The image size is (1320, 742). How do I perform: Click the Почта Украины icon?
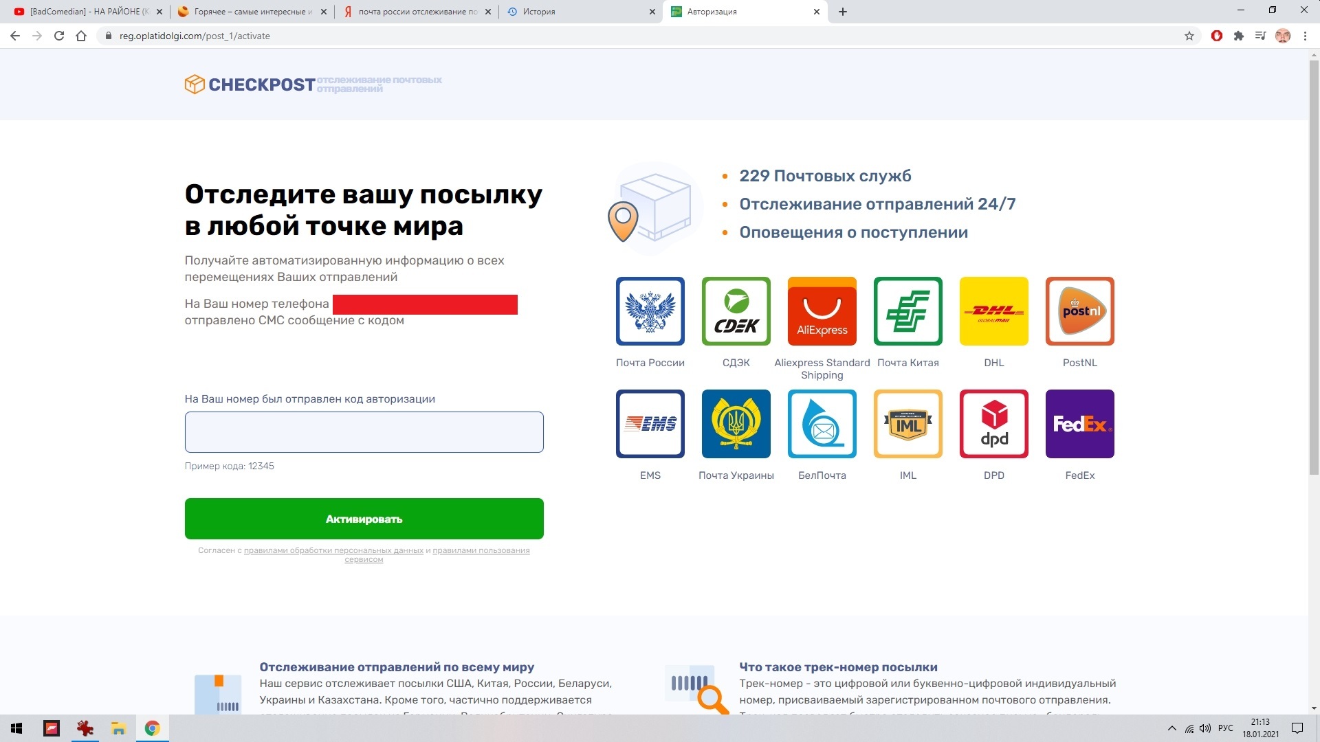[x=736, y=424]
